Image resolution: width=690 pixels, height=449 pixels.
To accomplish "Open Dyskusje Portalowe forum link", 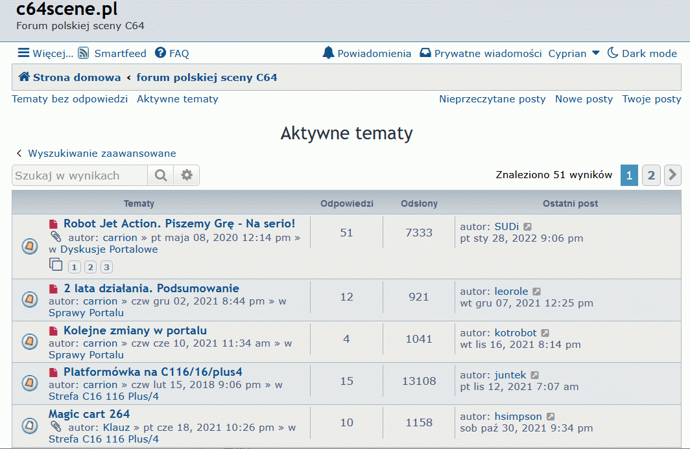I will point(109,249).
